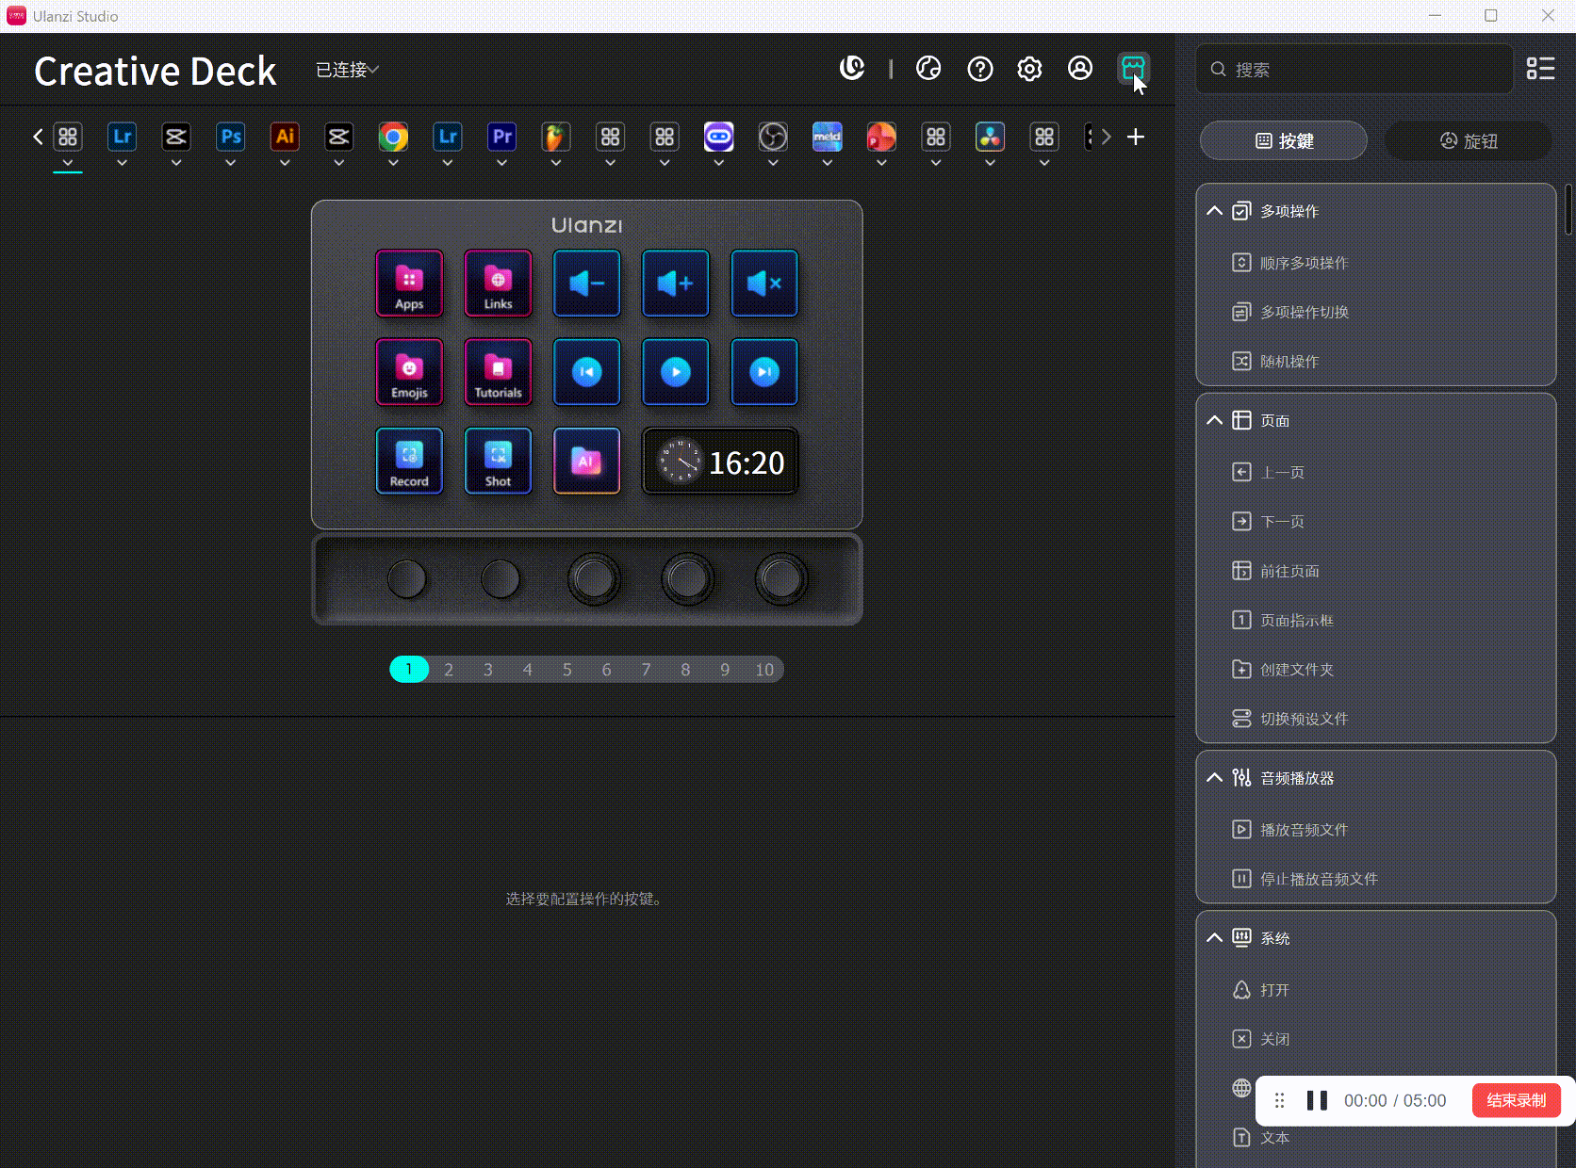Click the 结束录制 button

1516,1100
